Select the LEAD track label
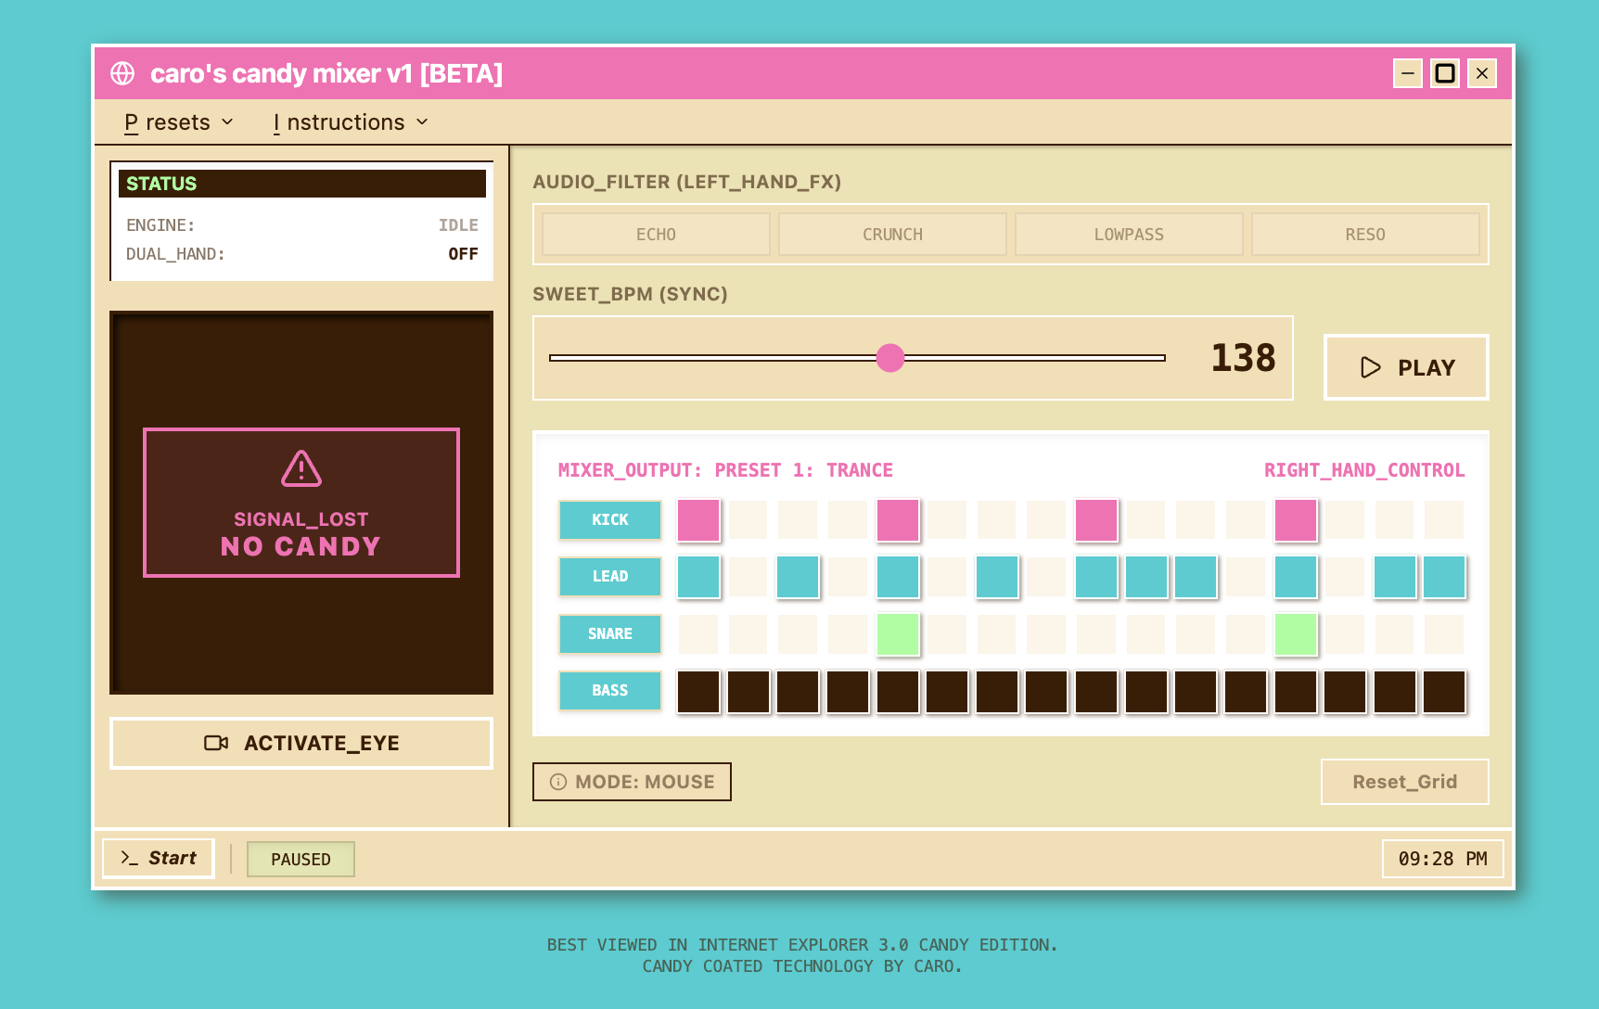The height and width of the screenshot is (1009, 1599). click(609, 577)
